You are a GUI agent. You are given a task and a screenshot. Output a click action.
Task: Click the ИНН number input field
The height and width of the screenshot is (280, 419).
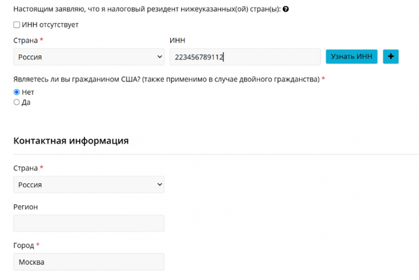click(x=245, y=57)
